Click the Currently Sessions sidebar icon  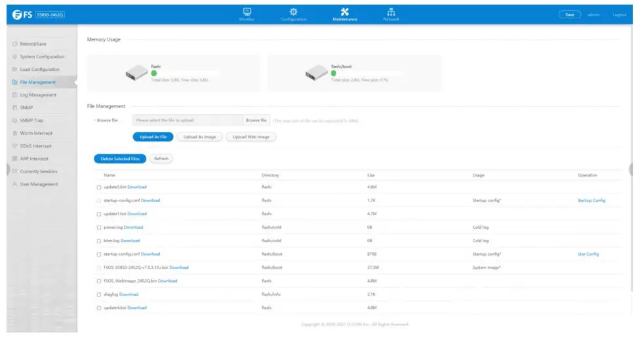click(14, 171)
